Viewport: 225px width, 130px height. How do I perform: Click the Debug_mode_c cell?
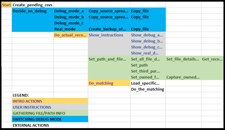click(69, 23)
